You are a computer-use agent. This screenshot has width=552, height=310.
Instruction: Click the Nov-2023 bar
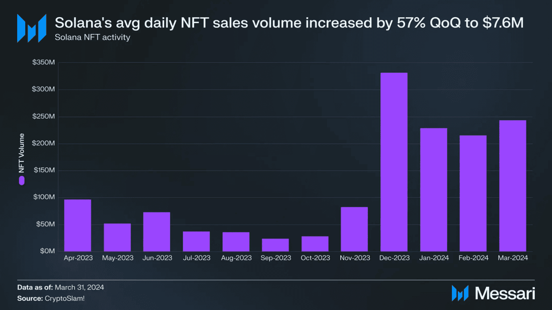[354, 229]
